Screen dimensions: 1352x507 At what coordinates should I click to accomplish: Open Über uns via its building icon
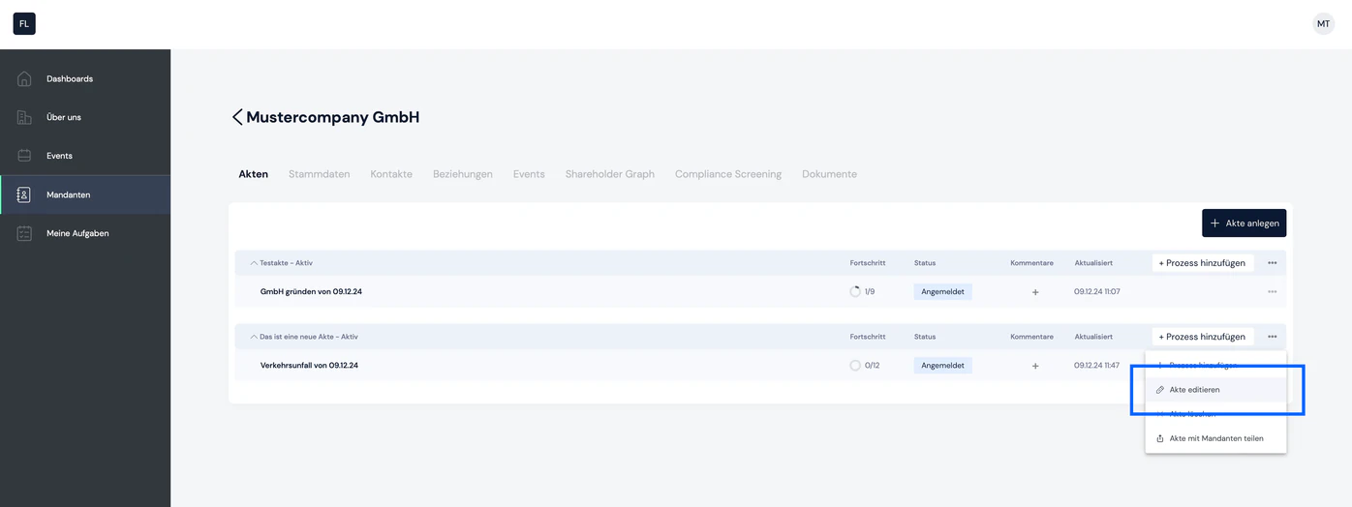coord(24,117)
